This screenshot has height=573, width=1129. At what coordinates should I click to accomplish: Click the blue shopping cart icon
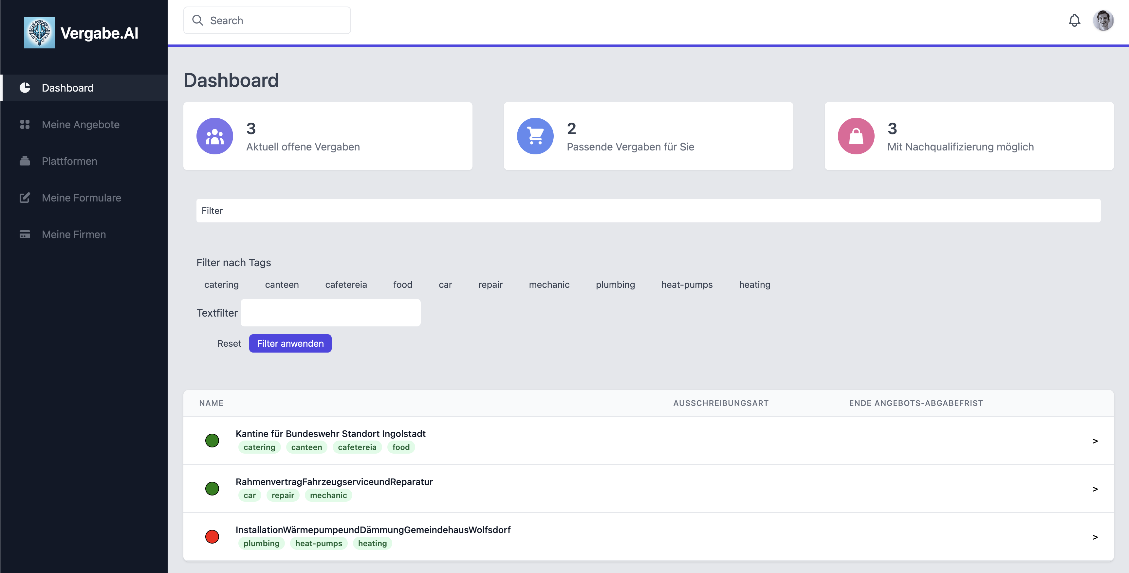(535, 136)
